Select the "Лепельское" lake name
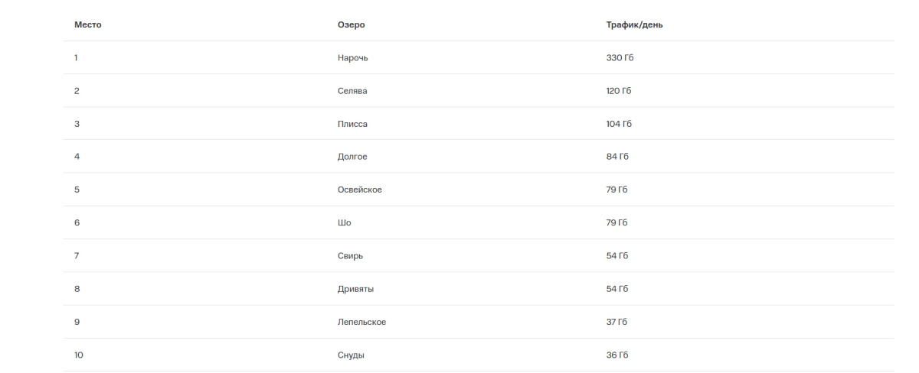919x373 pixels. tap(361, 322)
